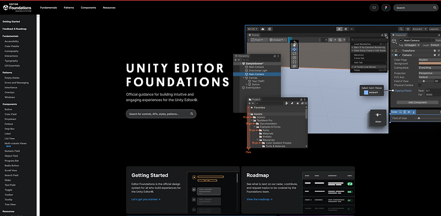Open the Tooltip component page
Screen dimensions: 441x216
point(8,200)
